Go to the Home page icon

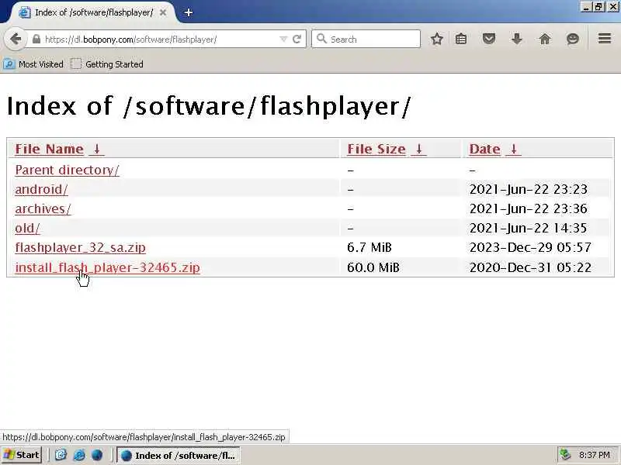(x=545, y=39)
